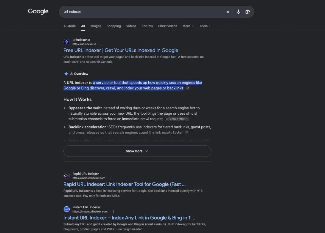Click source link icon after 'link equity faster'
The height and width of the screenshot is (233, 325).
click(186, 133)
